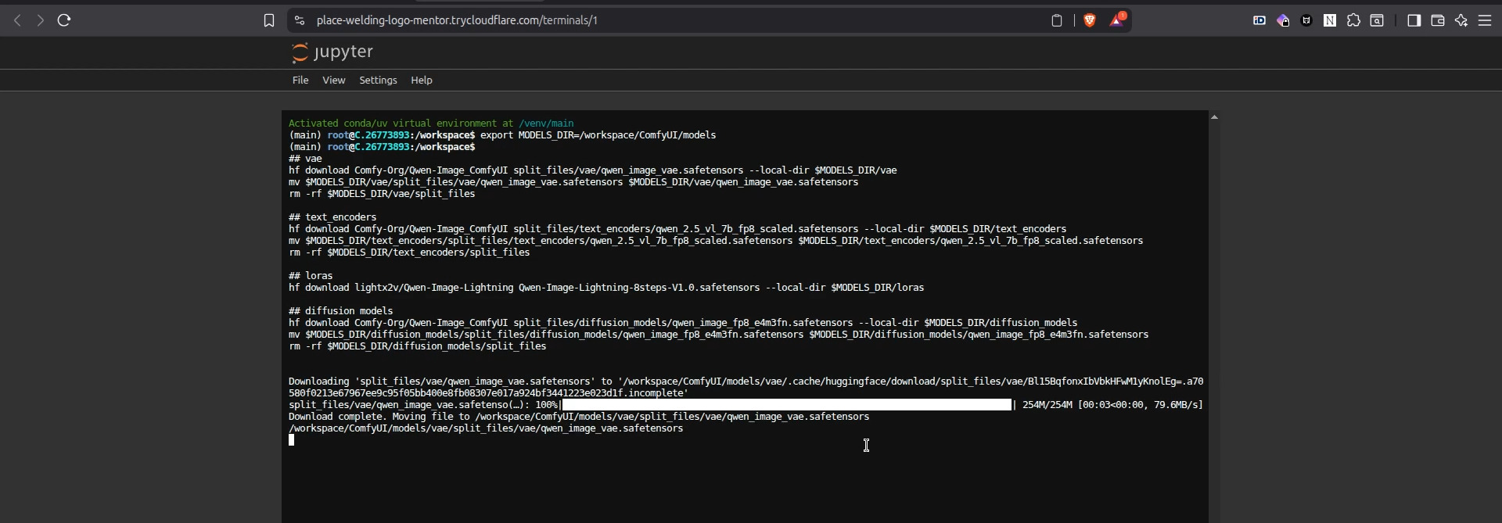Open the Extensions puzzle piece icon
This screenshot has width=1502, height=523.
point(1353,20)
